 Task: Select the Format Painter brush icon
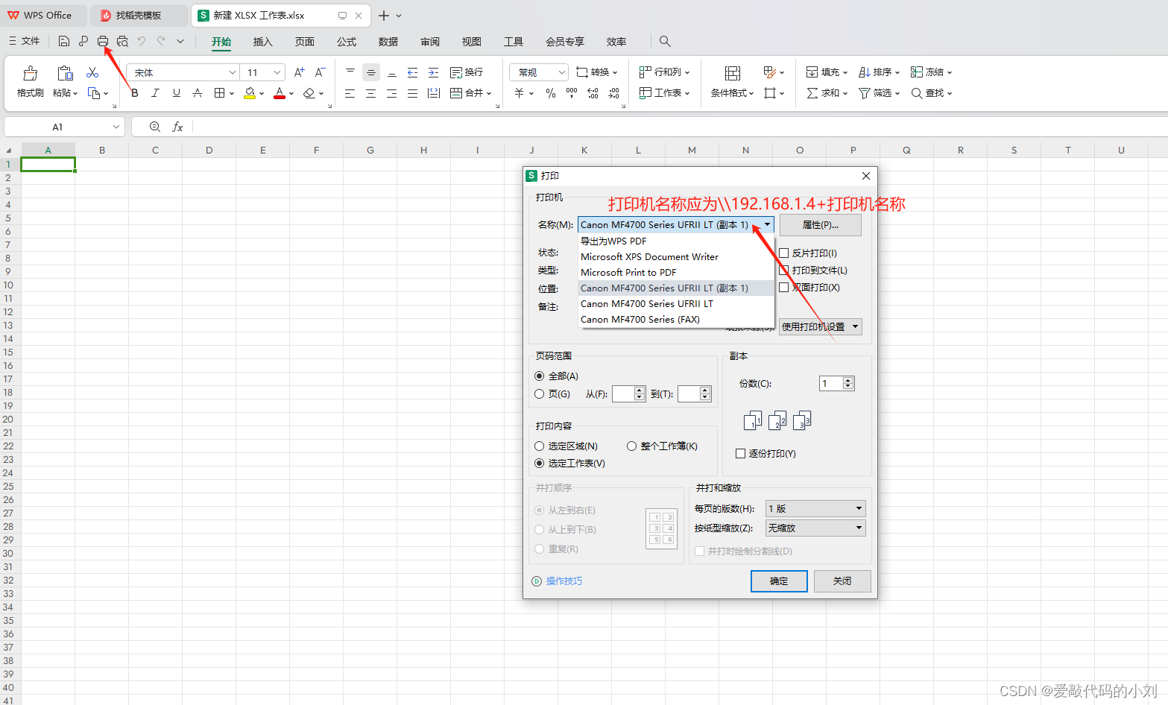pyautogui.click(x=31, y=73)
